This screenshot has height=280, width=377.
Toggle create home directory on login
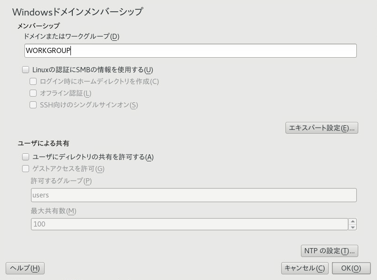click(x=33, y=82)
